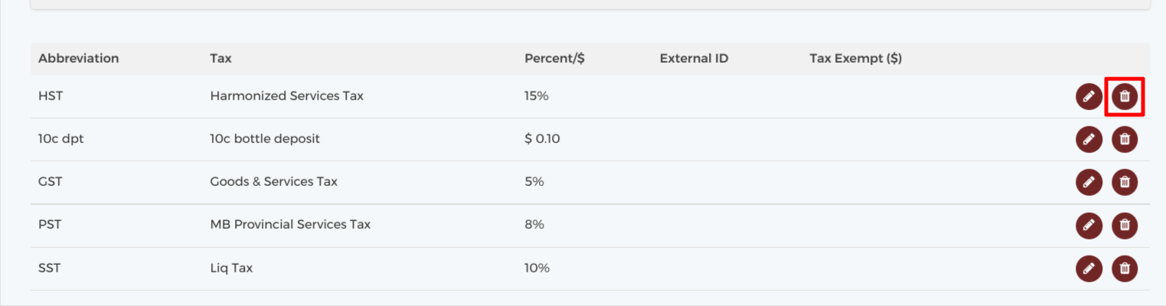The image size is (1166, 306).
Task: Click the External ID column header
Action: (694, 58)
